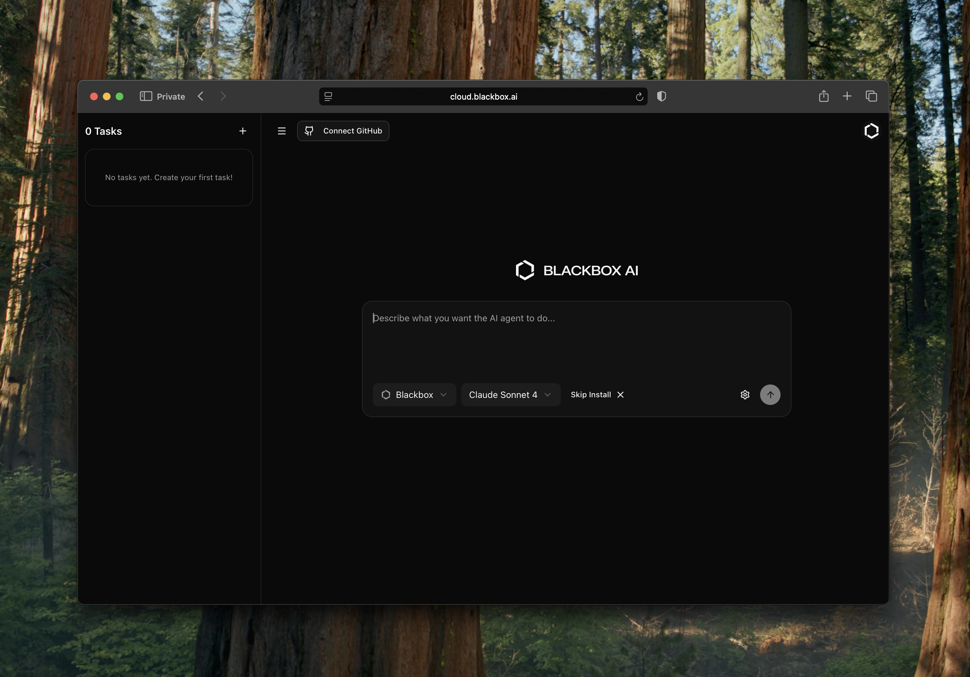Viewport: 970px width, 677px height.
Task: Reload the page with refresh icon
Action: coord(639,97)
